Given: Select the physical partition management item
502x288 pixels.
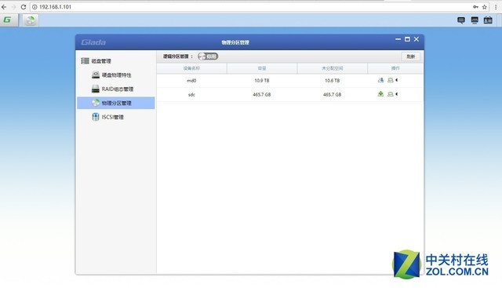Looking at the screenshot, I should [116, 103].
